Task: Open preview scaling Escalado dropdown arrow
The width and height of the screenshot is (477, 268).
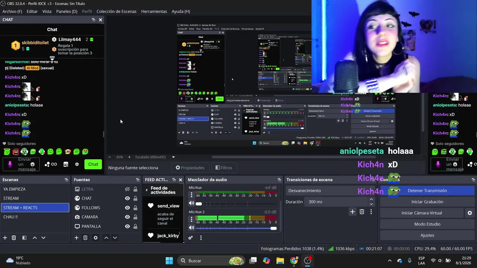Action: coord(173,157)
